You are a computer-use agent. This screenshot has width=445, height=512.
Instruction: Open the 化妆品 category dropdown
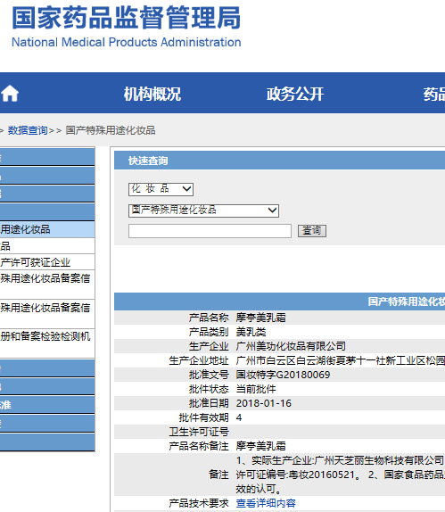(x=161, y=189)
